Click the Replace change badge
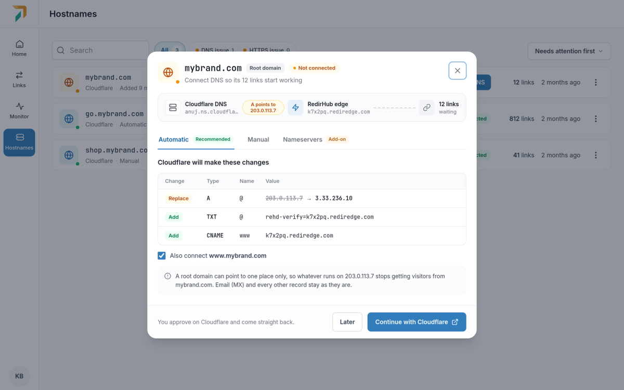This screenshot has width=624, height=390. 178,199
